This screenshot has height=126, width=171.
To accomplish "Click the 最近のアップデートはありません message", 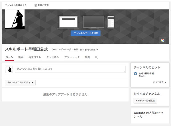I will pos(65,94).
